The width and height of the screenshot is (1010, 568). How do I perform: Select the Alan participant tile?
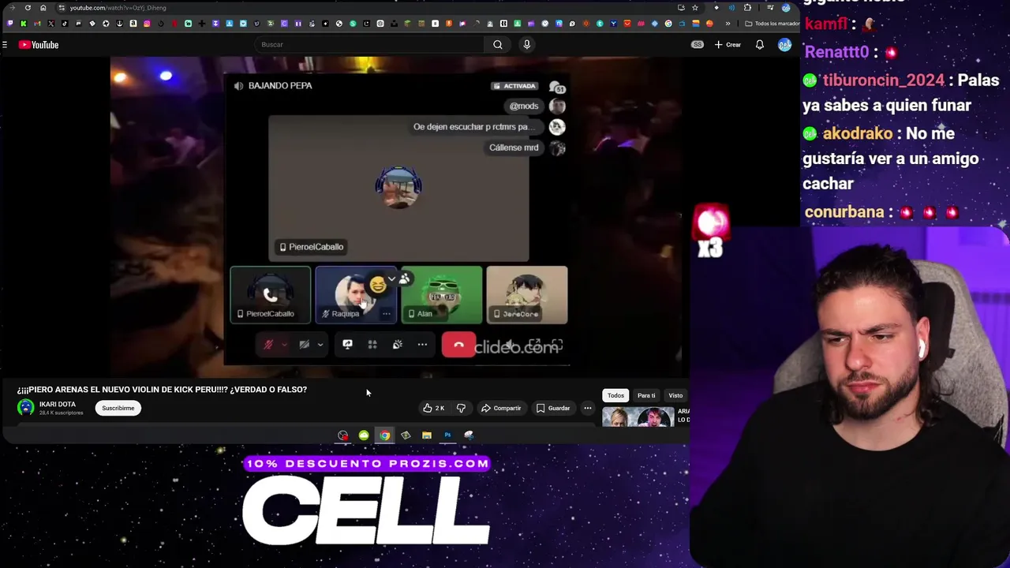click(x=442, y=295)
